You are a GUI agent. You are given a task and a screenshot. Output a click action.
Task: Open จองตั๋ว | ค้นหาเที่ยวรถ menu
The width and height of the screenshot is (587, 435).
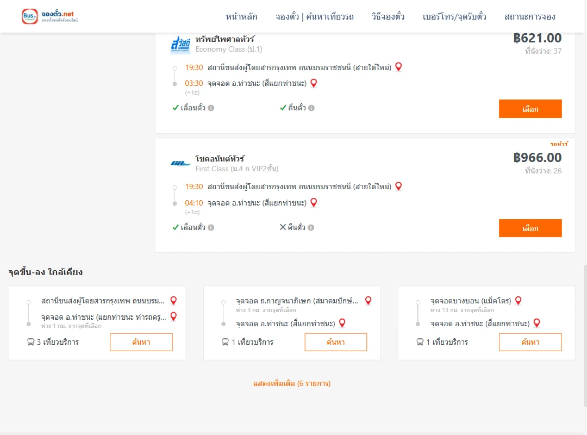tap(315, 16)
